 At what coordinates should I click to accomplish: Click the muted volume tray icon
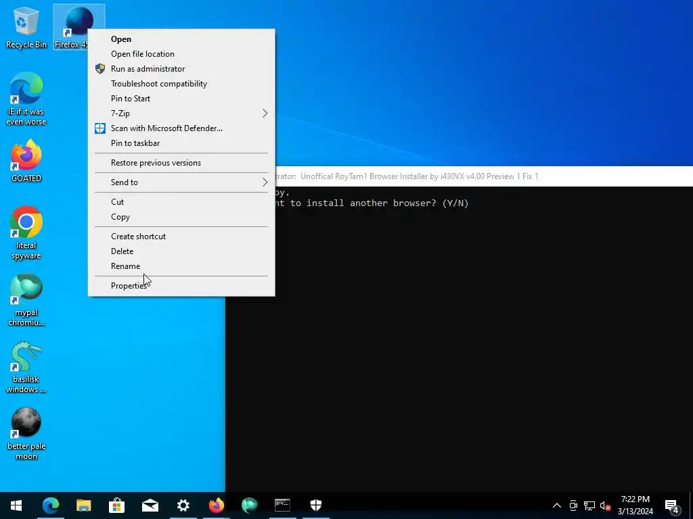[605, 505]
